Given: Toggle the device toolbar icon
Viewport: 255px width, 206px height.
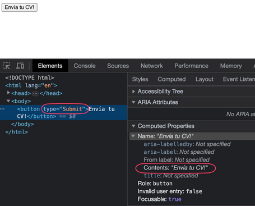Looking at the screenshot, I should [x=20, y=66].
